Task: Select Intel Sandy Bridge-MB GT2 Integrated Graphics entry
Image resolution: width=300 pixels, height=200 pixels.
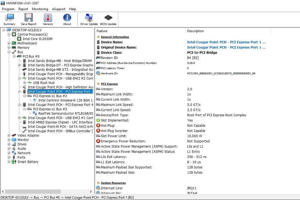Action: 60,70
